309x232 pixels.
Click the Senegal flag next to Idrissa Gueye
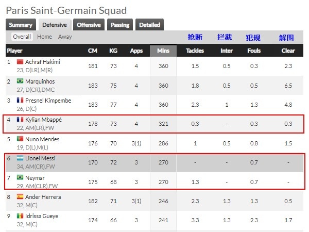(x=20, y=216)
